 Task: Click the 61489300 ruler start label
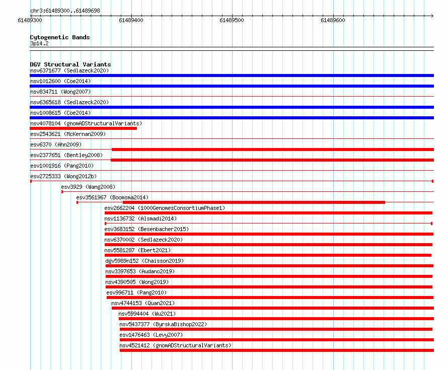30,20
